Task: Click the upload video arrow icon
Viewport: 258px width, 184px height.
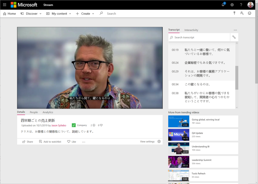Action: pos(234,13)
